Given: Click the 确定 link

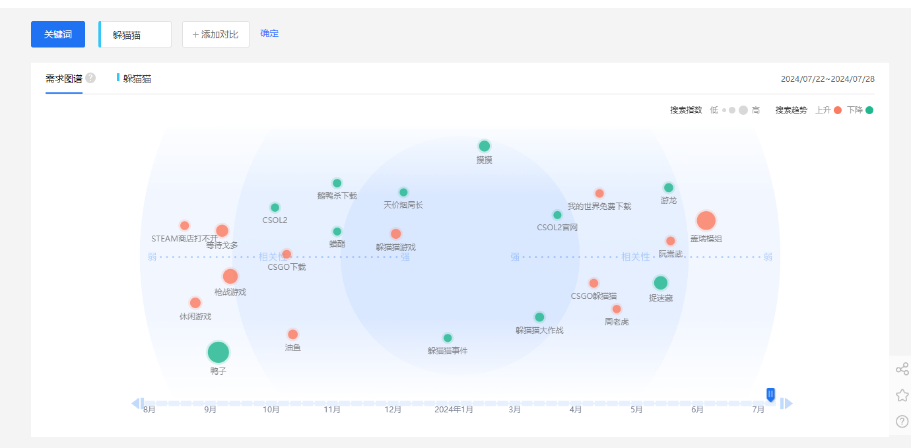Looking at the screenshot, I should [x=269, y=33].
